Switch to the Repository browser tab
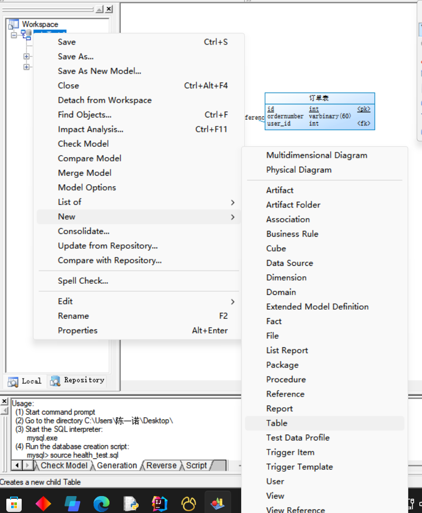 point(77,380)
